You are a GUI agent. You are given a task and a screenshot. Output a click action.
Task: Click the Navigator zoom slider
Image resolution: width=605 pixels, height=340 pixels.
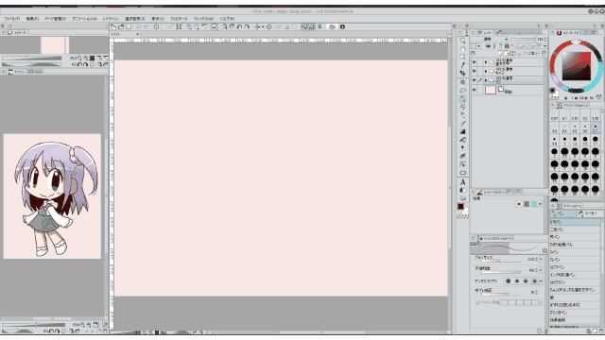[31, 59]
